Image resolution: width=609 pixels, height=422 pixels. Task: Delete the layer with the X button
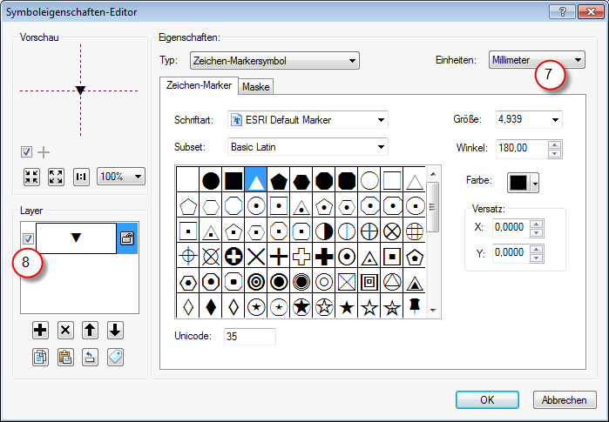point(65,330)
